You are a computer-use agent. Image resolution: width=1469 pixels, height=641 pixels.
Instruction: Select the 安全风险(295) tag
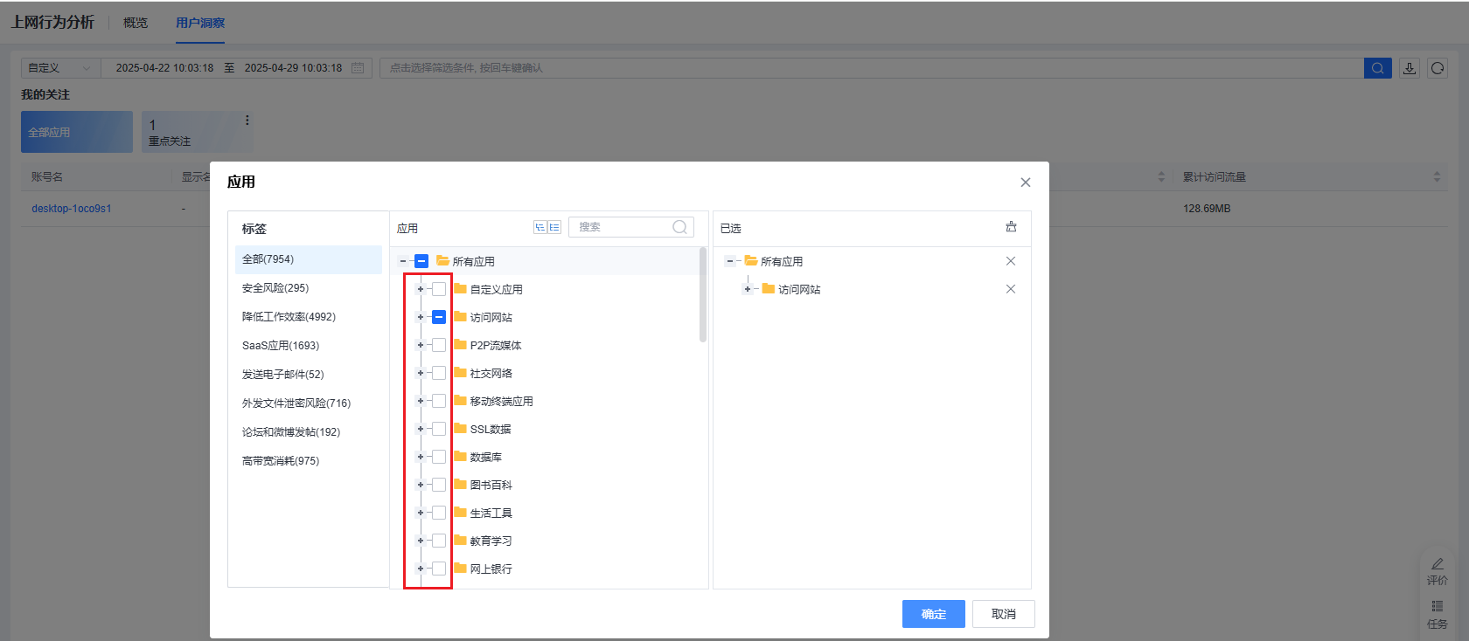pos(275,288)
